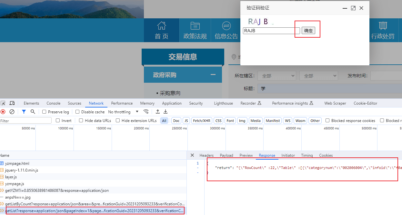Switch to the Console tab
Image resolution: width=402 pixels, height=215 pixels.
(x=53, y=103)
